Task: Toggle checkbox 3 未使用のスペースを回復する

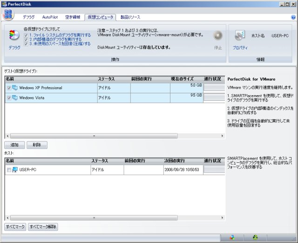Action: pyautogui.click(x=26, y=44)
